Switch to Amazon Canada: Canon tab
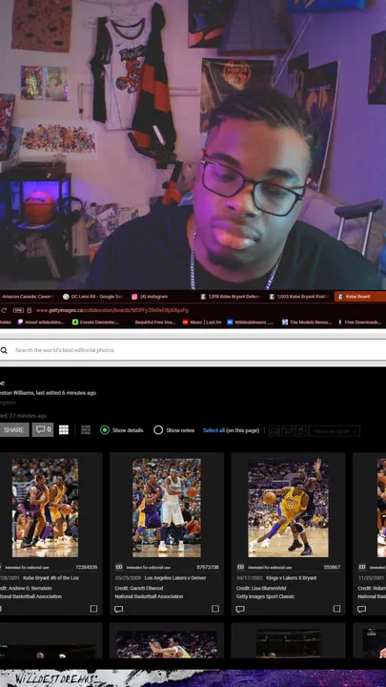386x687 pixels. (27, 297)
